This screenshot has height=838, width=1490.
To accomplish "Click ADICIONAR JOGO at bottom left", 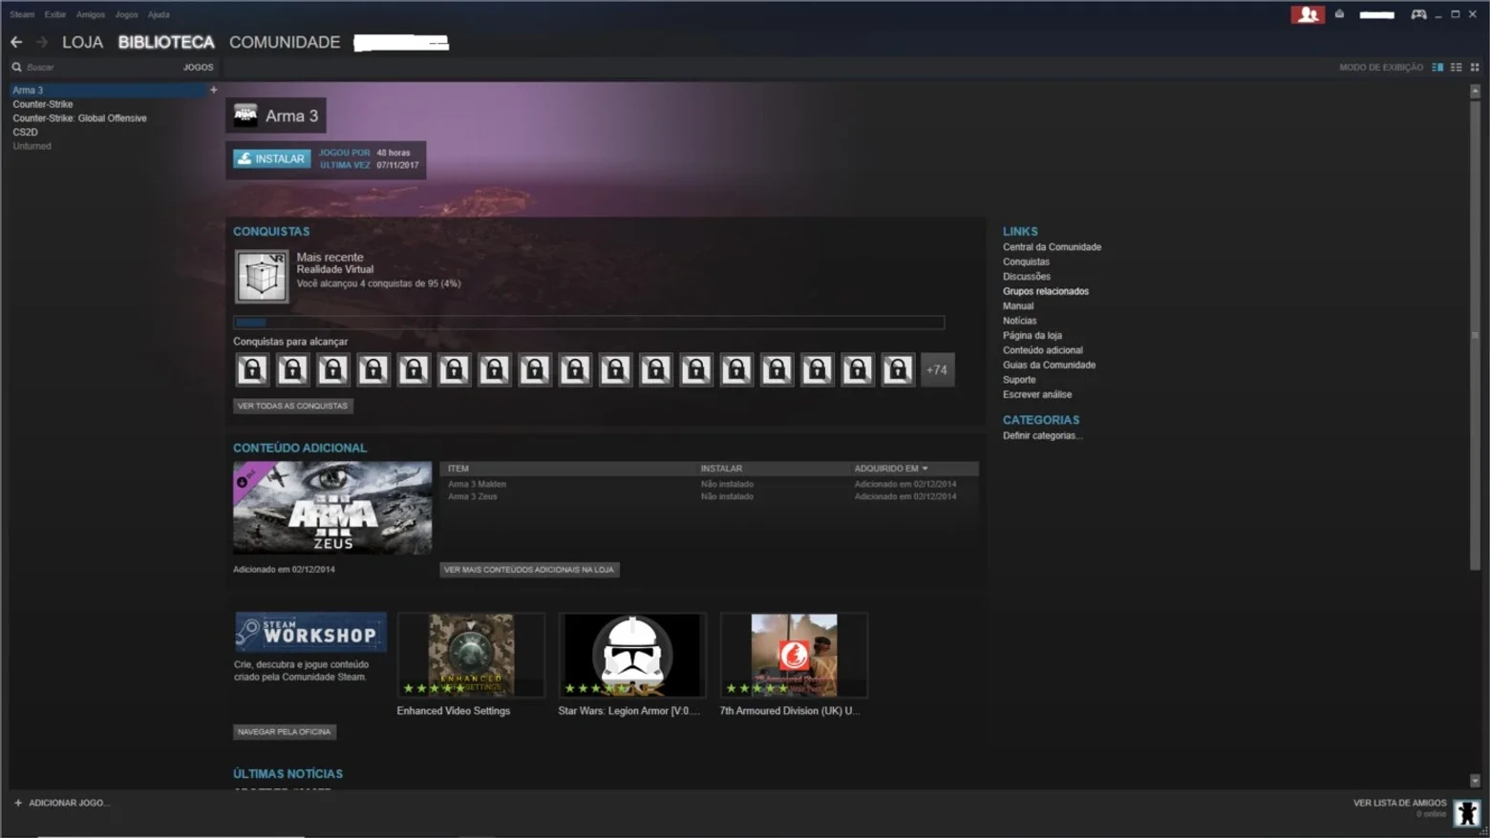I will pyautogui.click(x=69, y=803).
